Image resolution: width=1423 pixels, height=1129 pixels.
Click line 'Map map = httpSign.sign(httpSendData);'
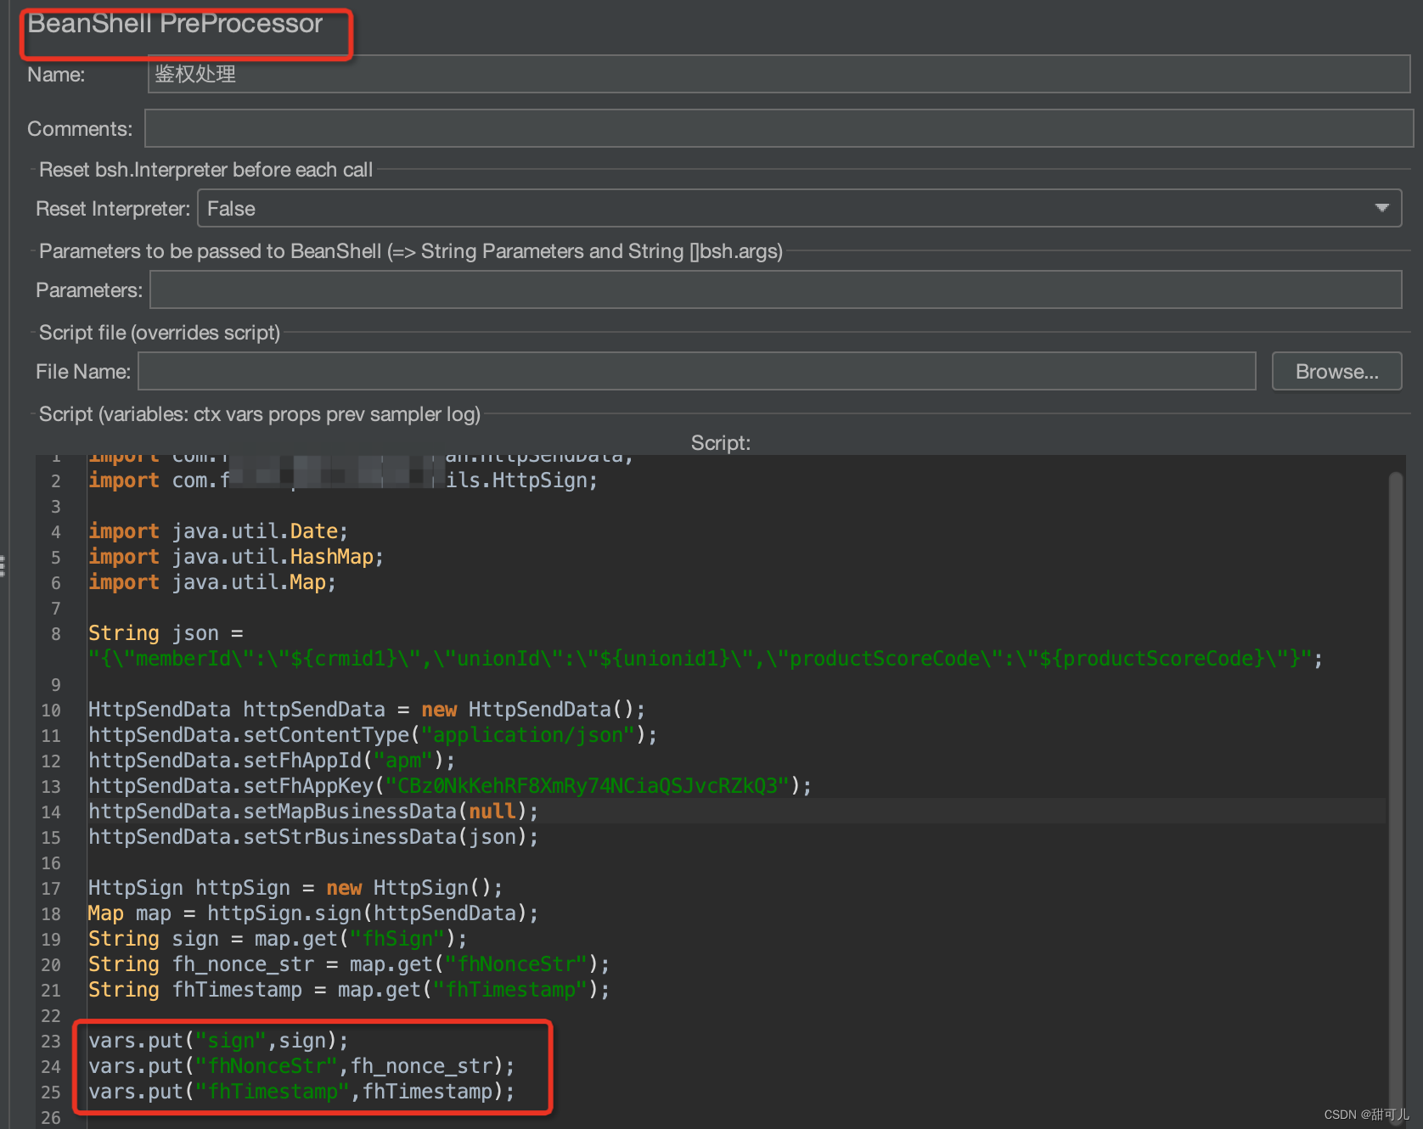(x=313, y=913)
